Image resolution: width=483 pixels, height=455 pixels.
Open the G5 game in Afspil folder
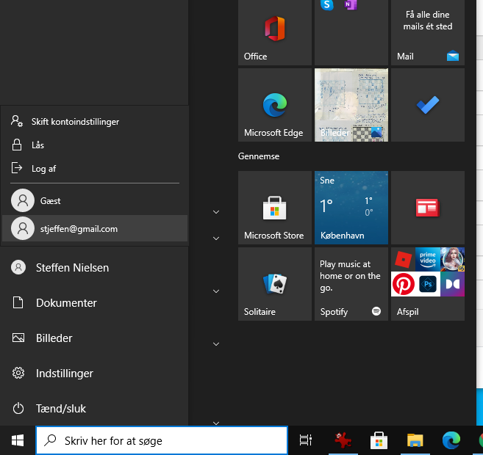tap(453, 259)
